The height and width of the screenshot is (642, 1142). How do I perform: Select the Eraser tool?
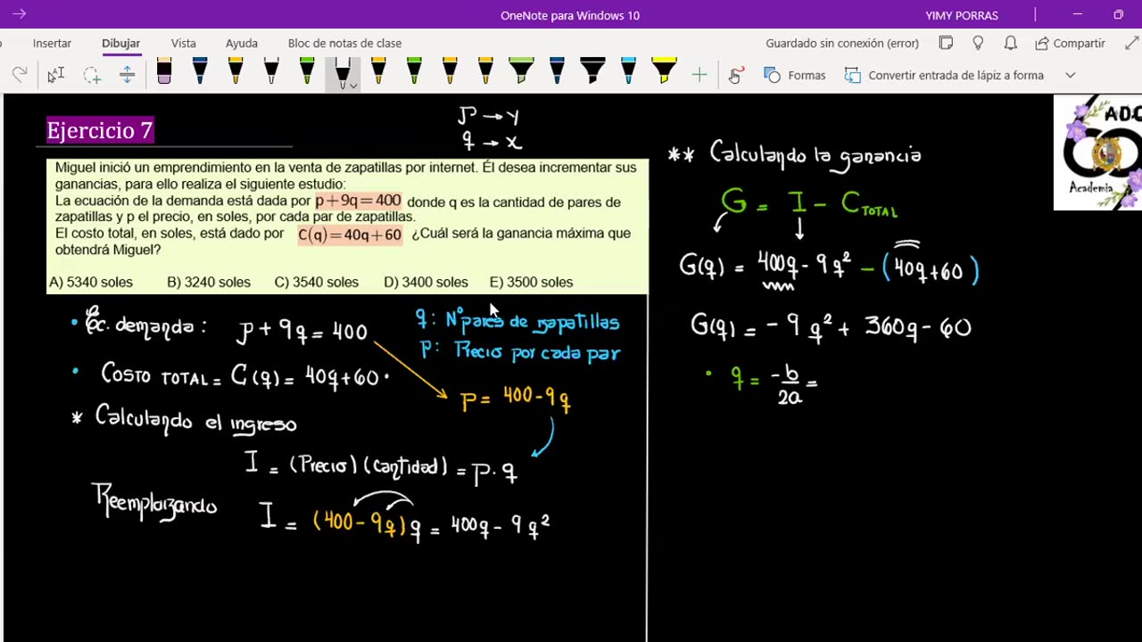tap(164, 71)
